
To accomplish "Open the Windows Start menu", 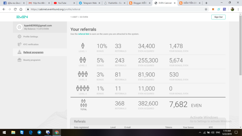I will [4, 133].
